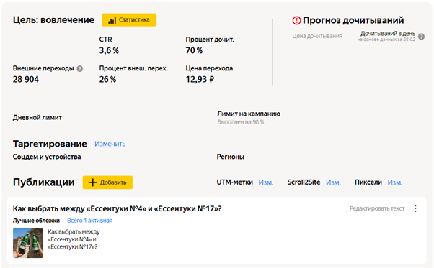
Task: Edit Scroll2Site settings via Изм. link
Action: (333, 182)
